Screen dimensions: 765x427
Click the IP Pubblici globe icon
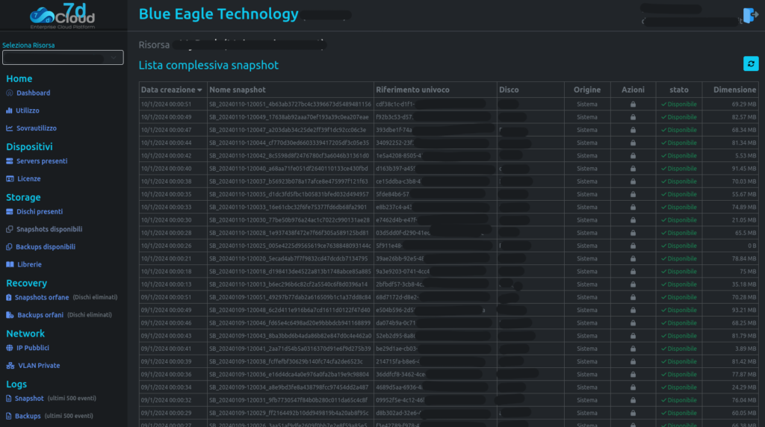[10, 348]
